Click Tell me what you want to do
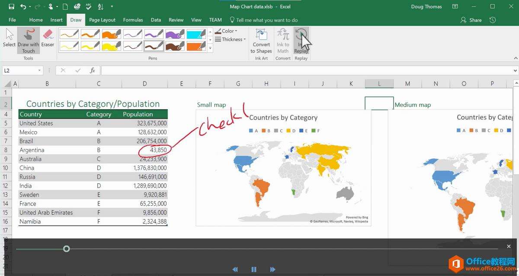This screenshot has height=276, width=519. point(264,20)
